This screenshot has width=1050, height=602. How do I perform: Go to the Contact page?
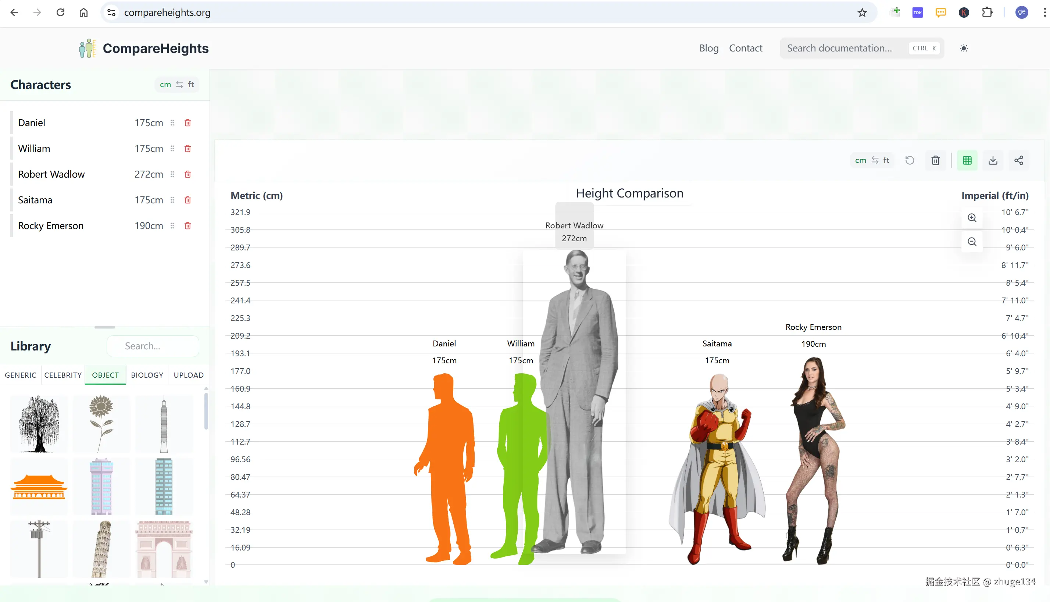pos(746,49)
